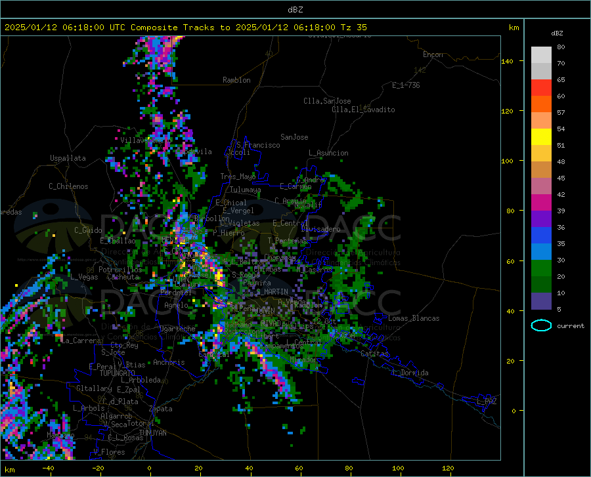Click the 42 dBZ magenta legend swatch
This screenshot has height=477, width=591.
click(541, 203)
